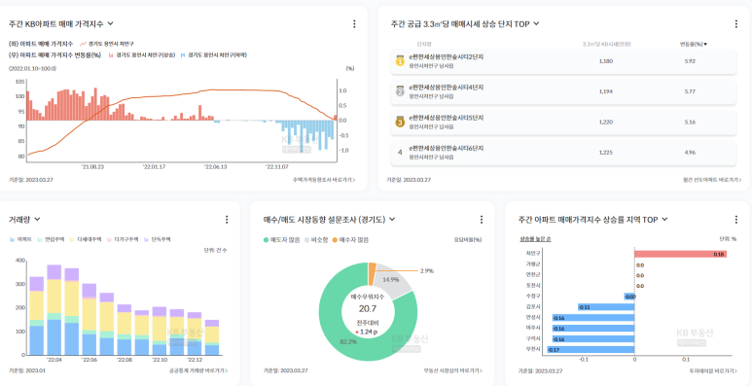Viewport: 752px width, 386px height.
Task: Open kebab menu of 거래량 card
Action: pyautogui.click(x=227, y=219)
